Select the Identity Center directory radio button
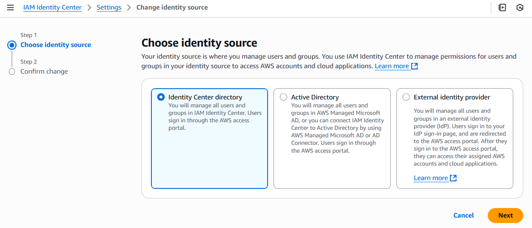This screenshot has height=228, width=532. coord(161,97)
